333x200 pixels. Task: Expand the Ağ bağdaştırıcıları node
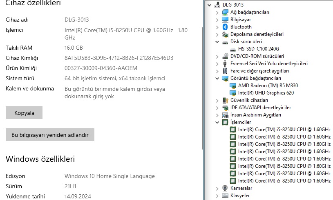(217, 13)
